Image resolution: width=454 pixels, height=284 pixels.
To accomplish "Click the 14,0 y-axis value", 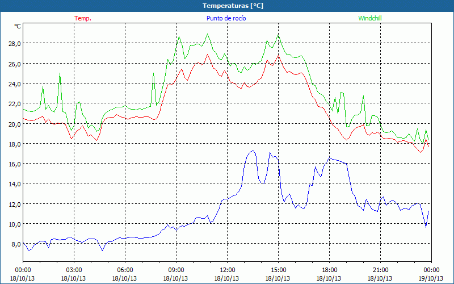I will (14, 184).
